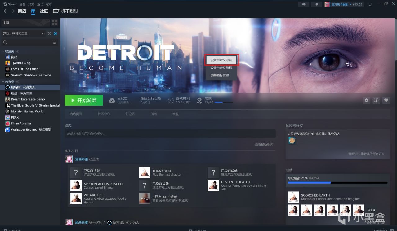
Task: Click the play time clock icon
Action: coord(171,100)
